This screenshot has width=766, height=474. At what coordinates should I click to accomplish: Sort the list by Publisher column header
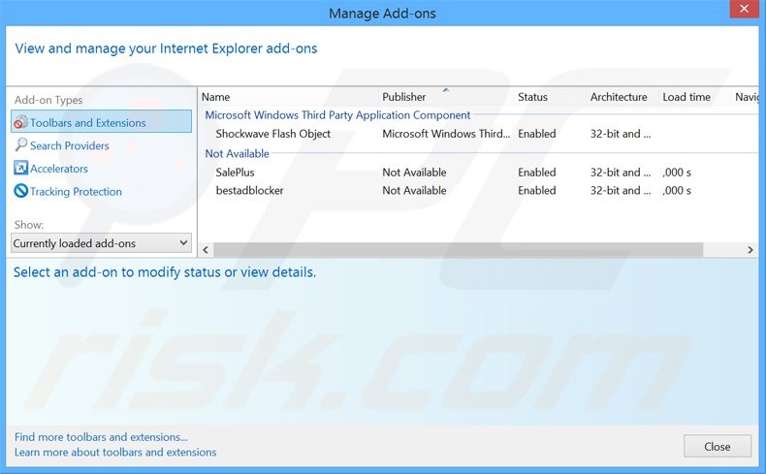445,97
